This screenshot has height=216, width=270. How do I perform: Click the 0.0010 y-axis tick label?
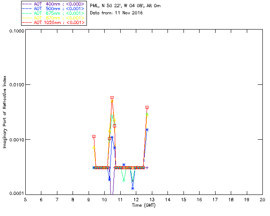coord(16,140)
